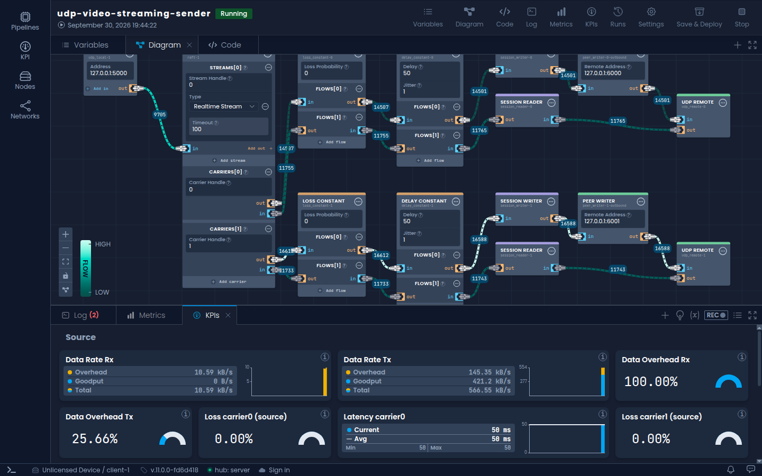This screenshot has width=762, height=476.
Task: Open the Metrics bottom tab
Action: [146, 315]
